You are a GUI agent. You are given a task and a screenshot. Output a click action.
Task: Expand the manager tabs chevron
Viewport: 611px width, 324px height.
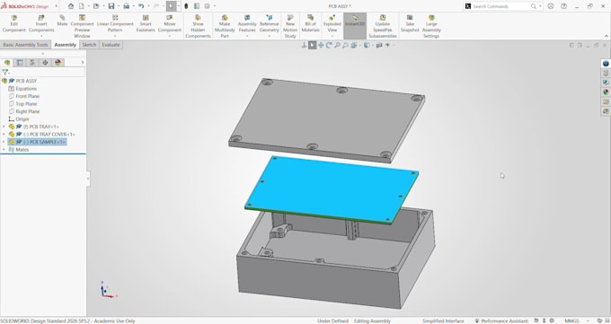pyautogui.click(x=83, y=62)
